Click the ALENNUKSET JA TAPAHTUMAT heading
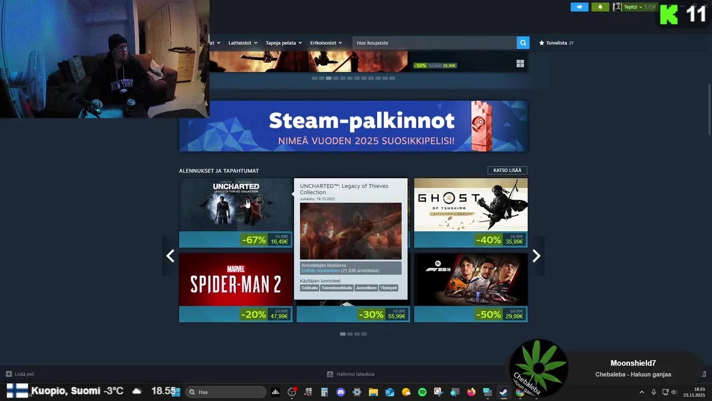Image resolution: width=712 pixels, height=401 pixels. (219, 171)
